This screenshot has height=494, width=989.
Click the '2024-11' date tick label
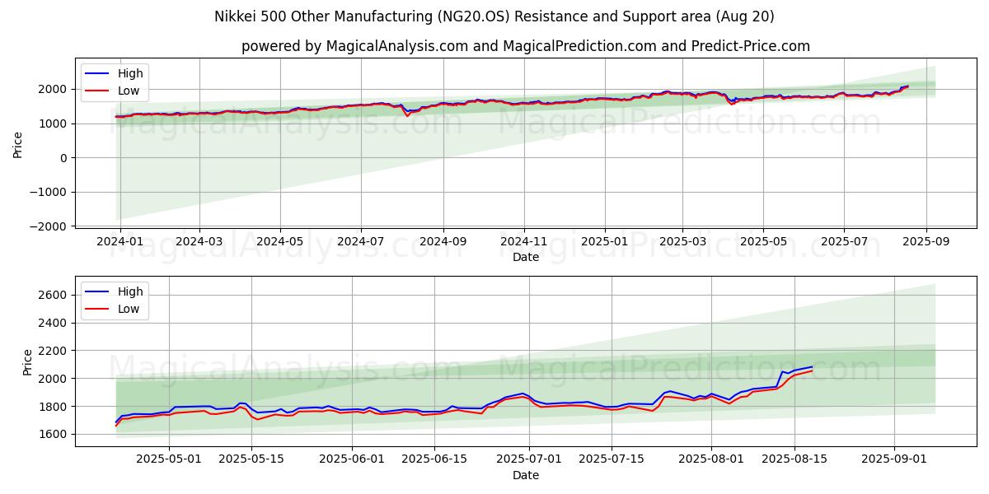click(x=524, y=242)
